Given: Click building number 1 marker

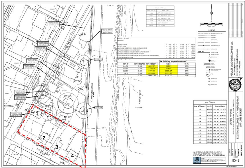Looking at the screenshot, I should [37, 113].
